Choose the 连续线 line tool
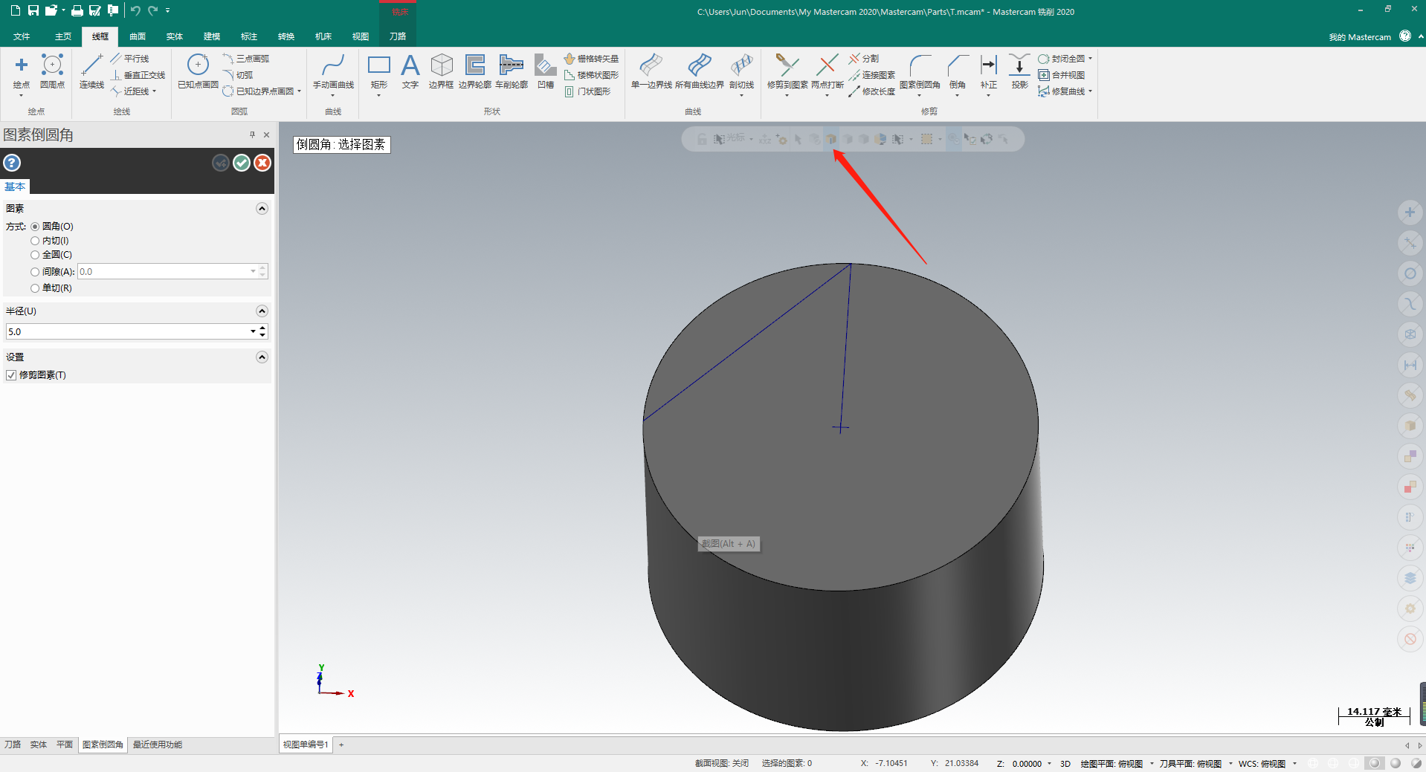 click(91, 72)
